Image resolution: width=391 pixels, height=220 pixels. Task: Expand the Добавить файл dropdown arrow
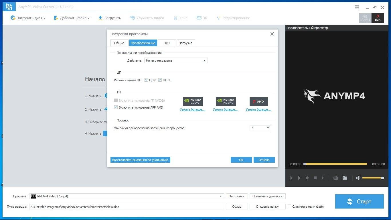(88, 18)
